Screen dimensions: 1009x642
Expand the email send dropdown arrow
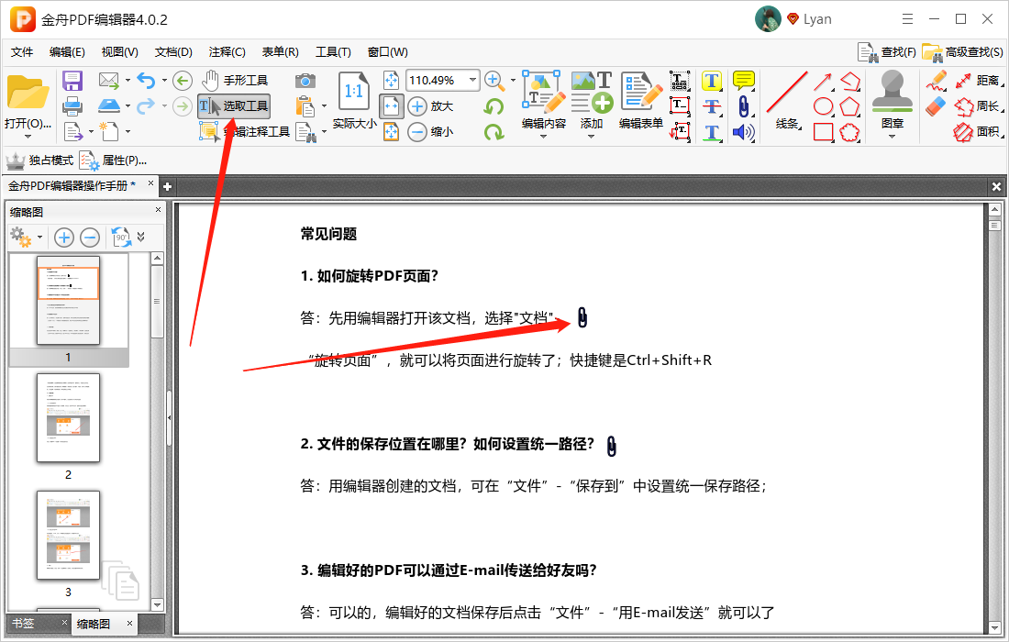(x=128, y=81)
